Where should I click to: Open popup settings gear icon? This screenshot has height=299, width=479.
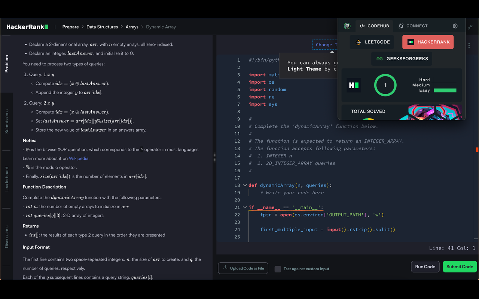(455, 26)
